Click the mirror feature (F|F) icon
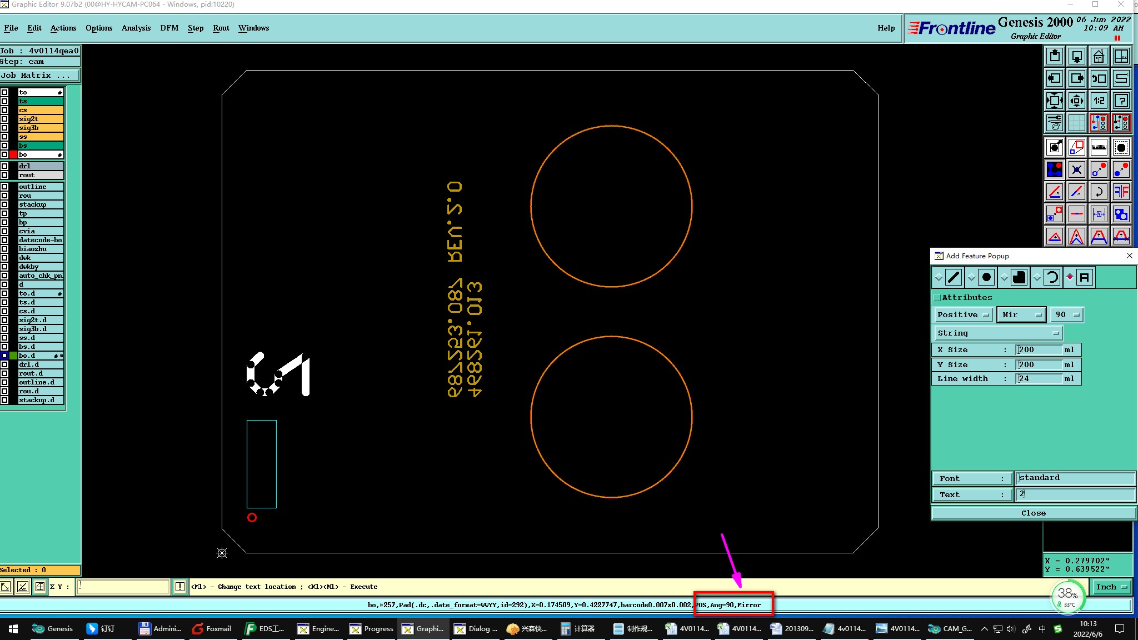Image resolution: width=1138 pixels, height=640 pixels. click(x=1121, y=192)
